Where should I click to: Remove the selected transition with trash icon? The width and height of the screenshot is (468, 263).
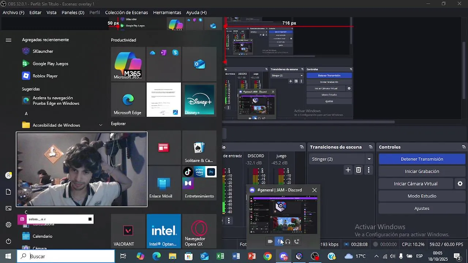pyautogui.click(x=358, y=170)
